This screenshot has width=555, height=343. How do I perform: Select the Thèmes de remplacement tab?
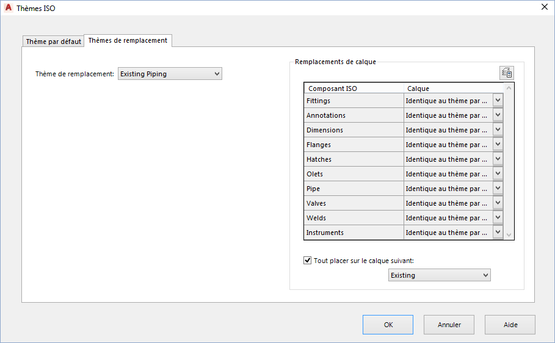[128, 40]
